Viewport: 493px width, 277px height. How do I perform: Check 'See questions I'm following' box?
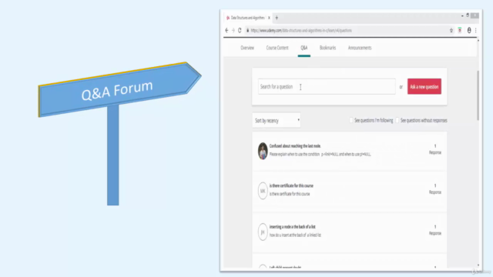351,120
